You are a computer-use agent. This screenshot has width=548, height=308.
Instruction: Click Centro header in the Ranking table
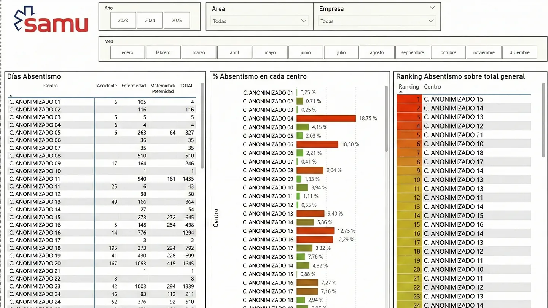point(432,87)
